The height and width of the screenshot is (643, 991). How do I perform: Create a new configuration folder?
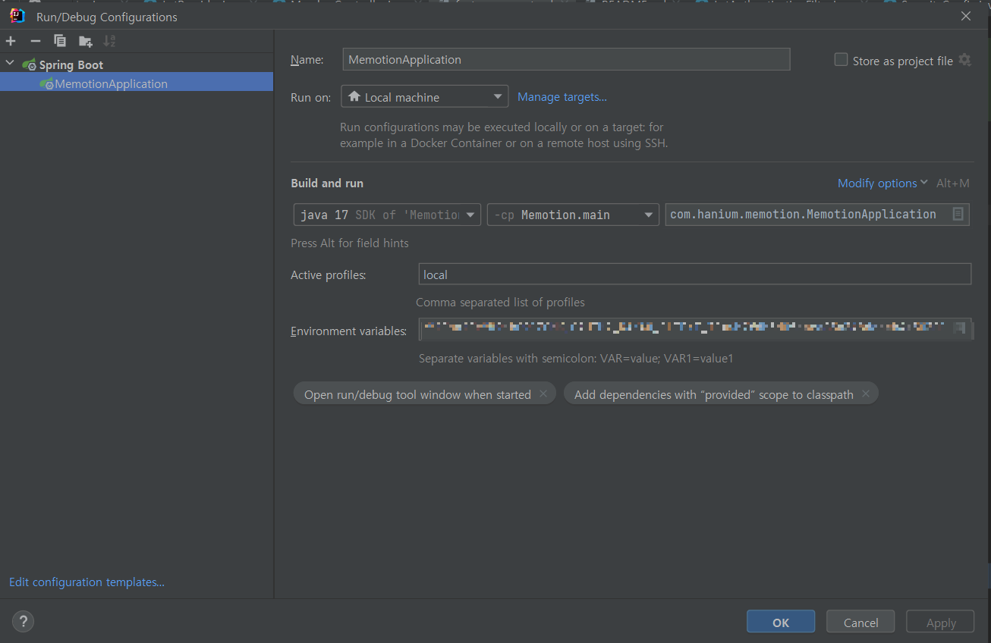click(85, 41)
